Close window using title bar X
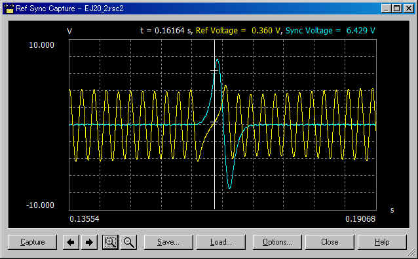This screenshot has height=259, width=418. (408, 9)
